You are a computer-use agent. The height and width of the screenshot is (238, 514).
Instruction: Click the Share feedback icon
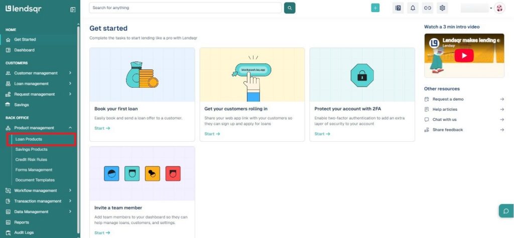[x=427, y=130]
